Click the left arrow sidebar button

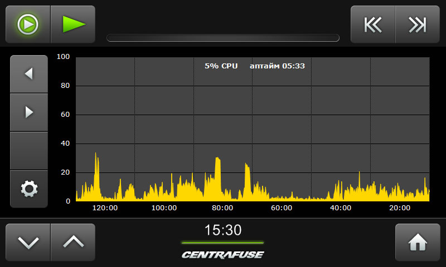pos(29,73)
